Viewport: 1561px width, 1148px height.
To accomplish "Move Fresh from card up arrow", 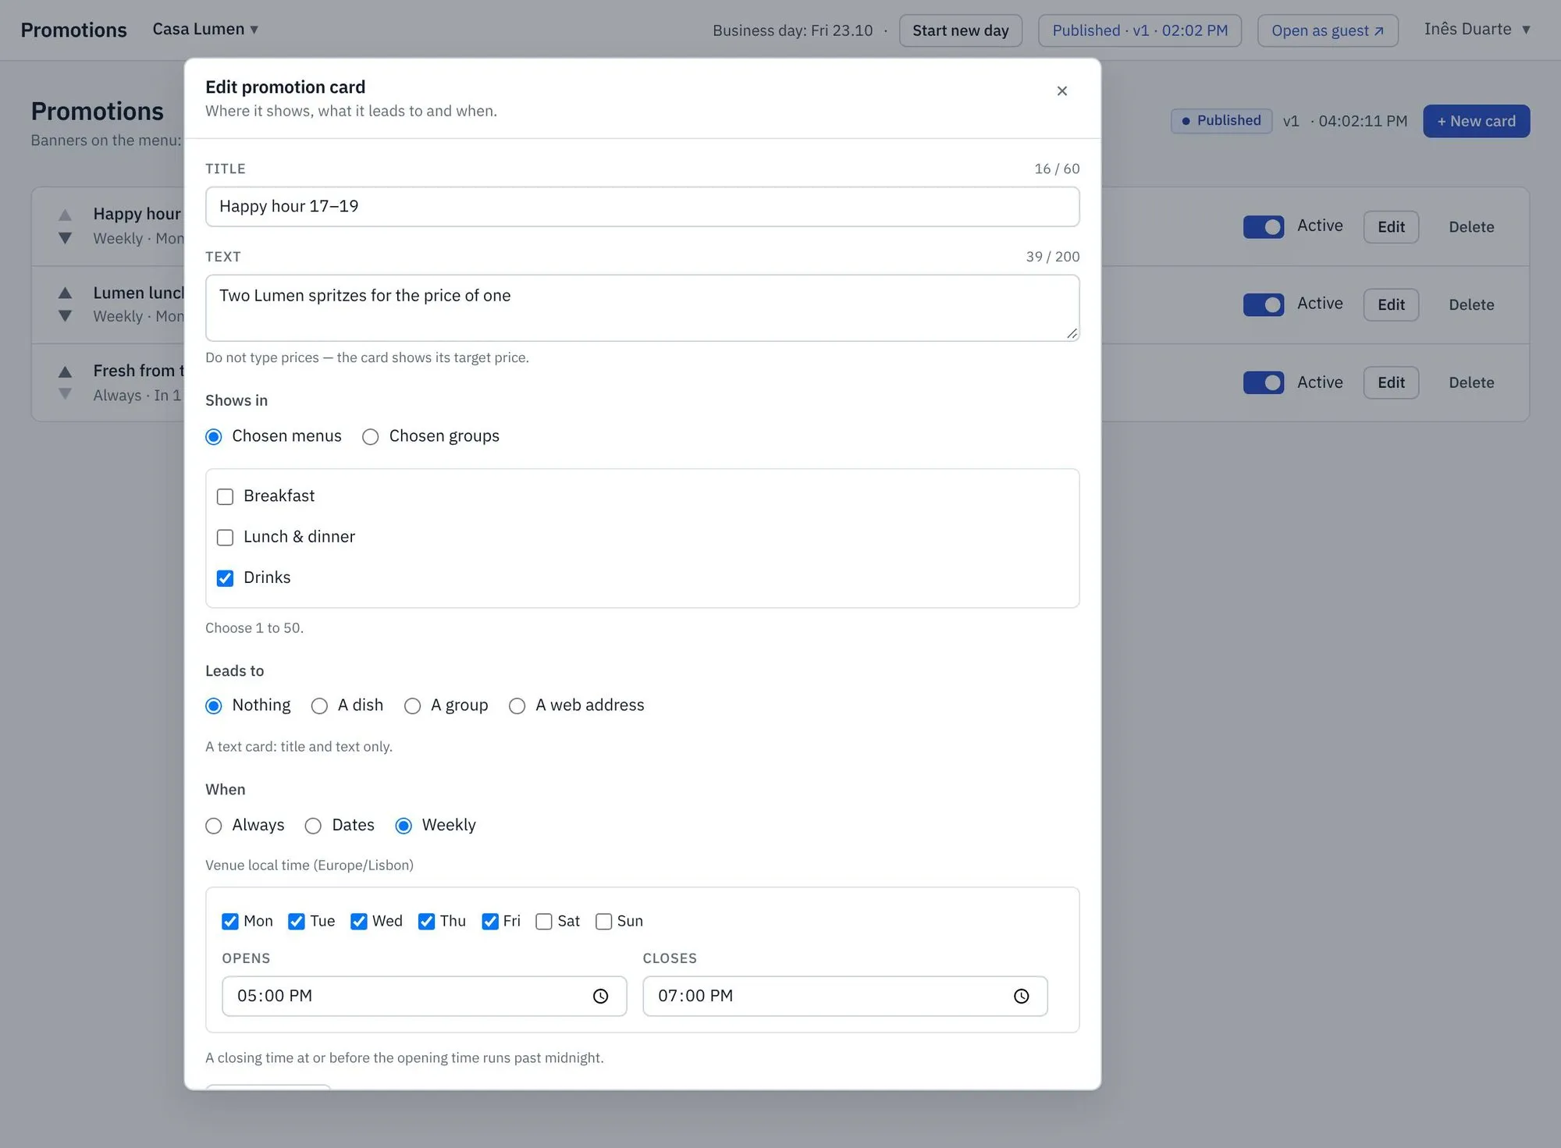I will point(66,371).
